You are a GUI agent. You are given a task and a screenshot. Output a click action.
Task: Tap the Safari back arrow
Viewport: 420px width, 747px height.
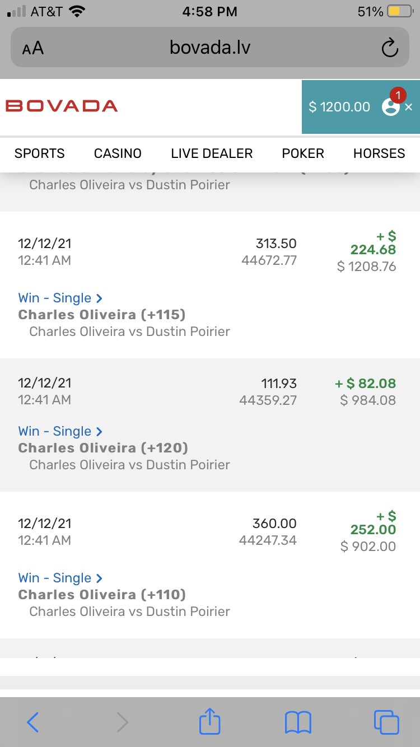(33, 722)
